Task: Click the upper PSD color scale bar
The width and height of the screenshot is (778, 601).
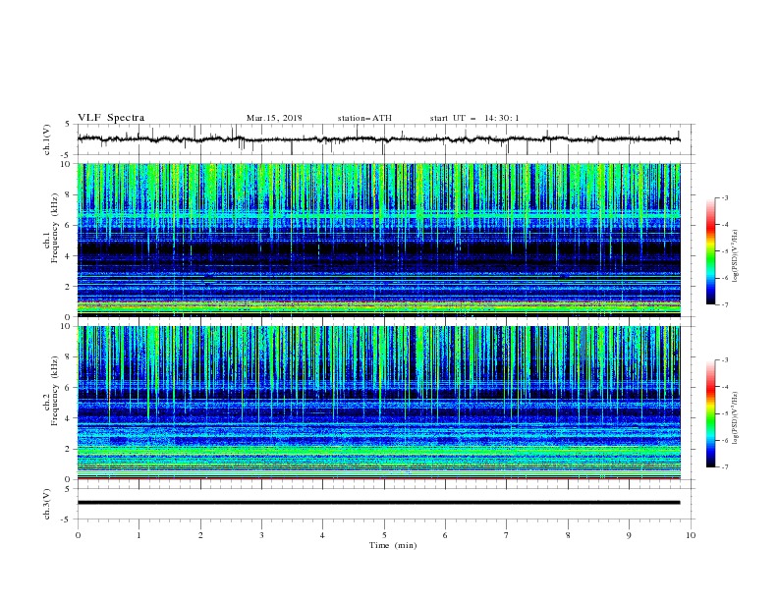Action: pos(710,251)
